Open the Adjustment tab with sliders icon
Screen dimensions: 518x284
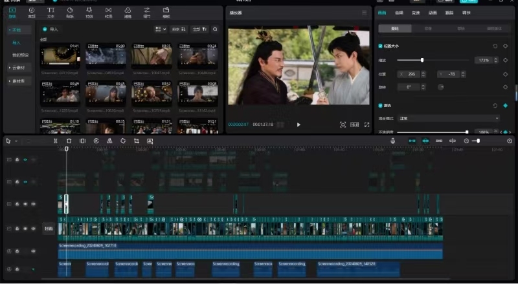tap(147, 12)
